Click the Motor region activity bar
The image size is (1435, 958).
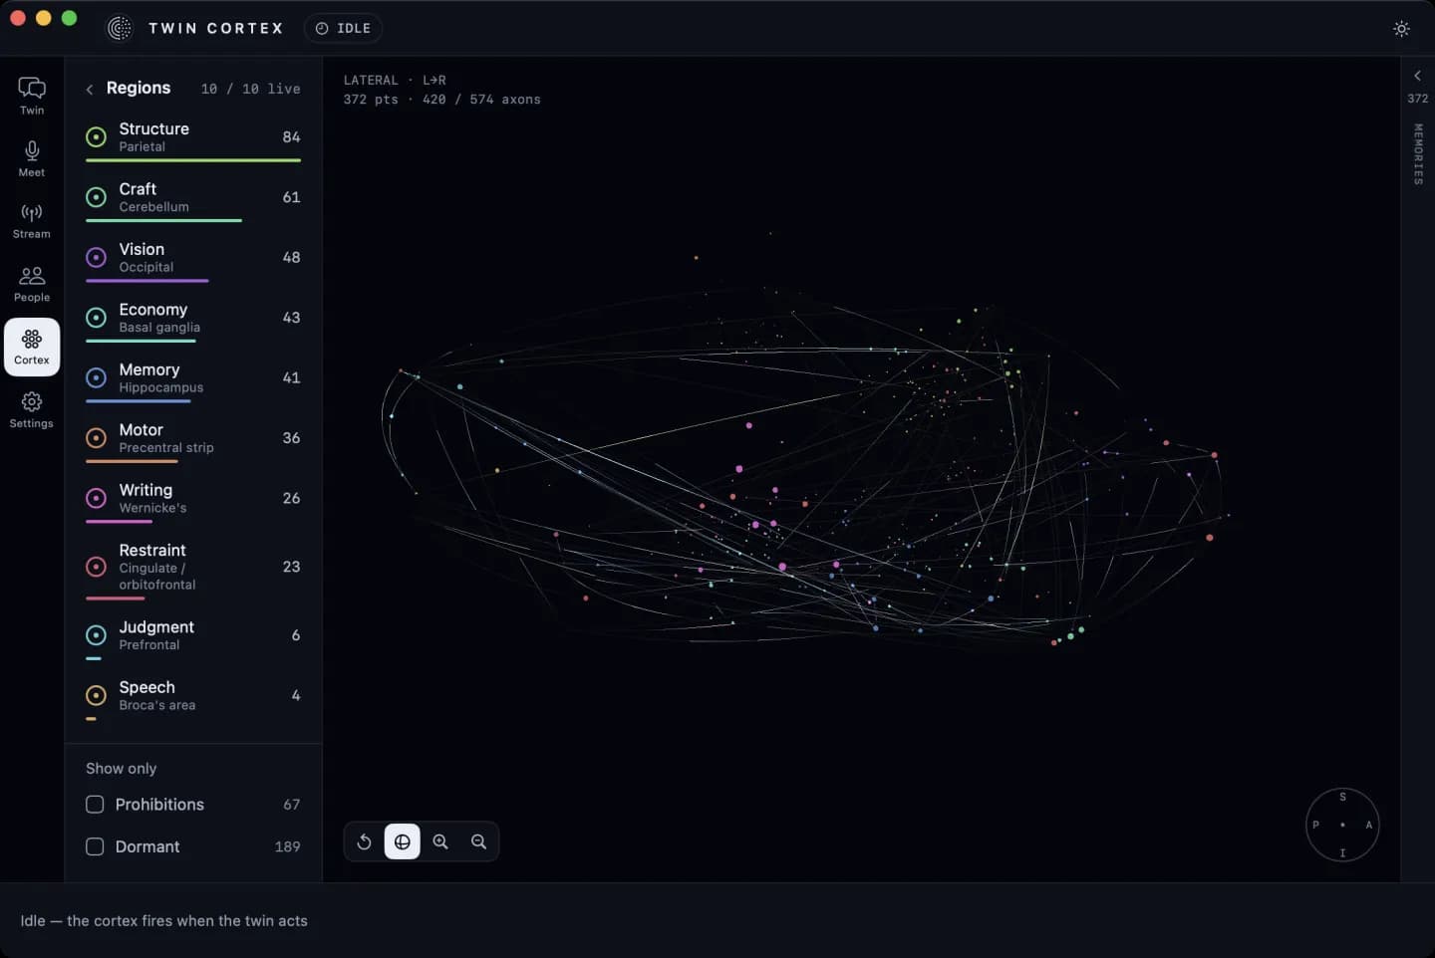(x=132, y=461)
